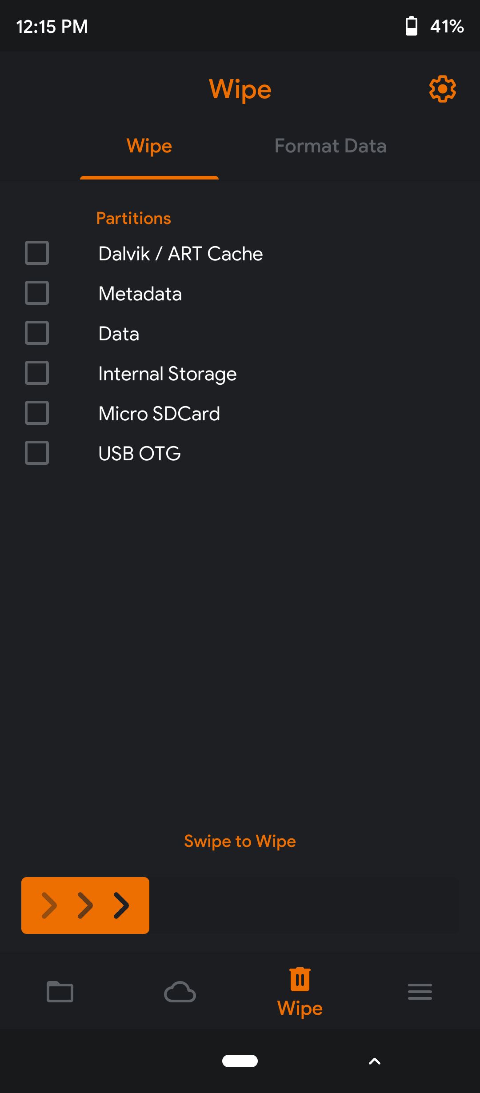
Task: Tap the Wipe trash can icon
Action: pyautogui.click(x=300, y=980)
